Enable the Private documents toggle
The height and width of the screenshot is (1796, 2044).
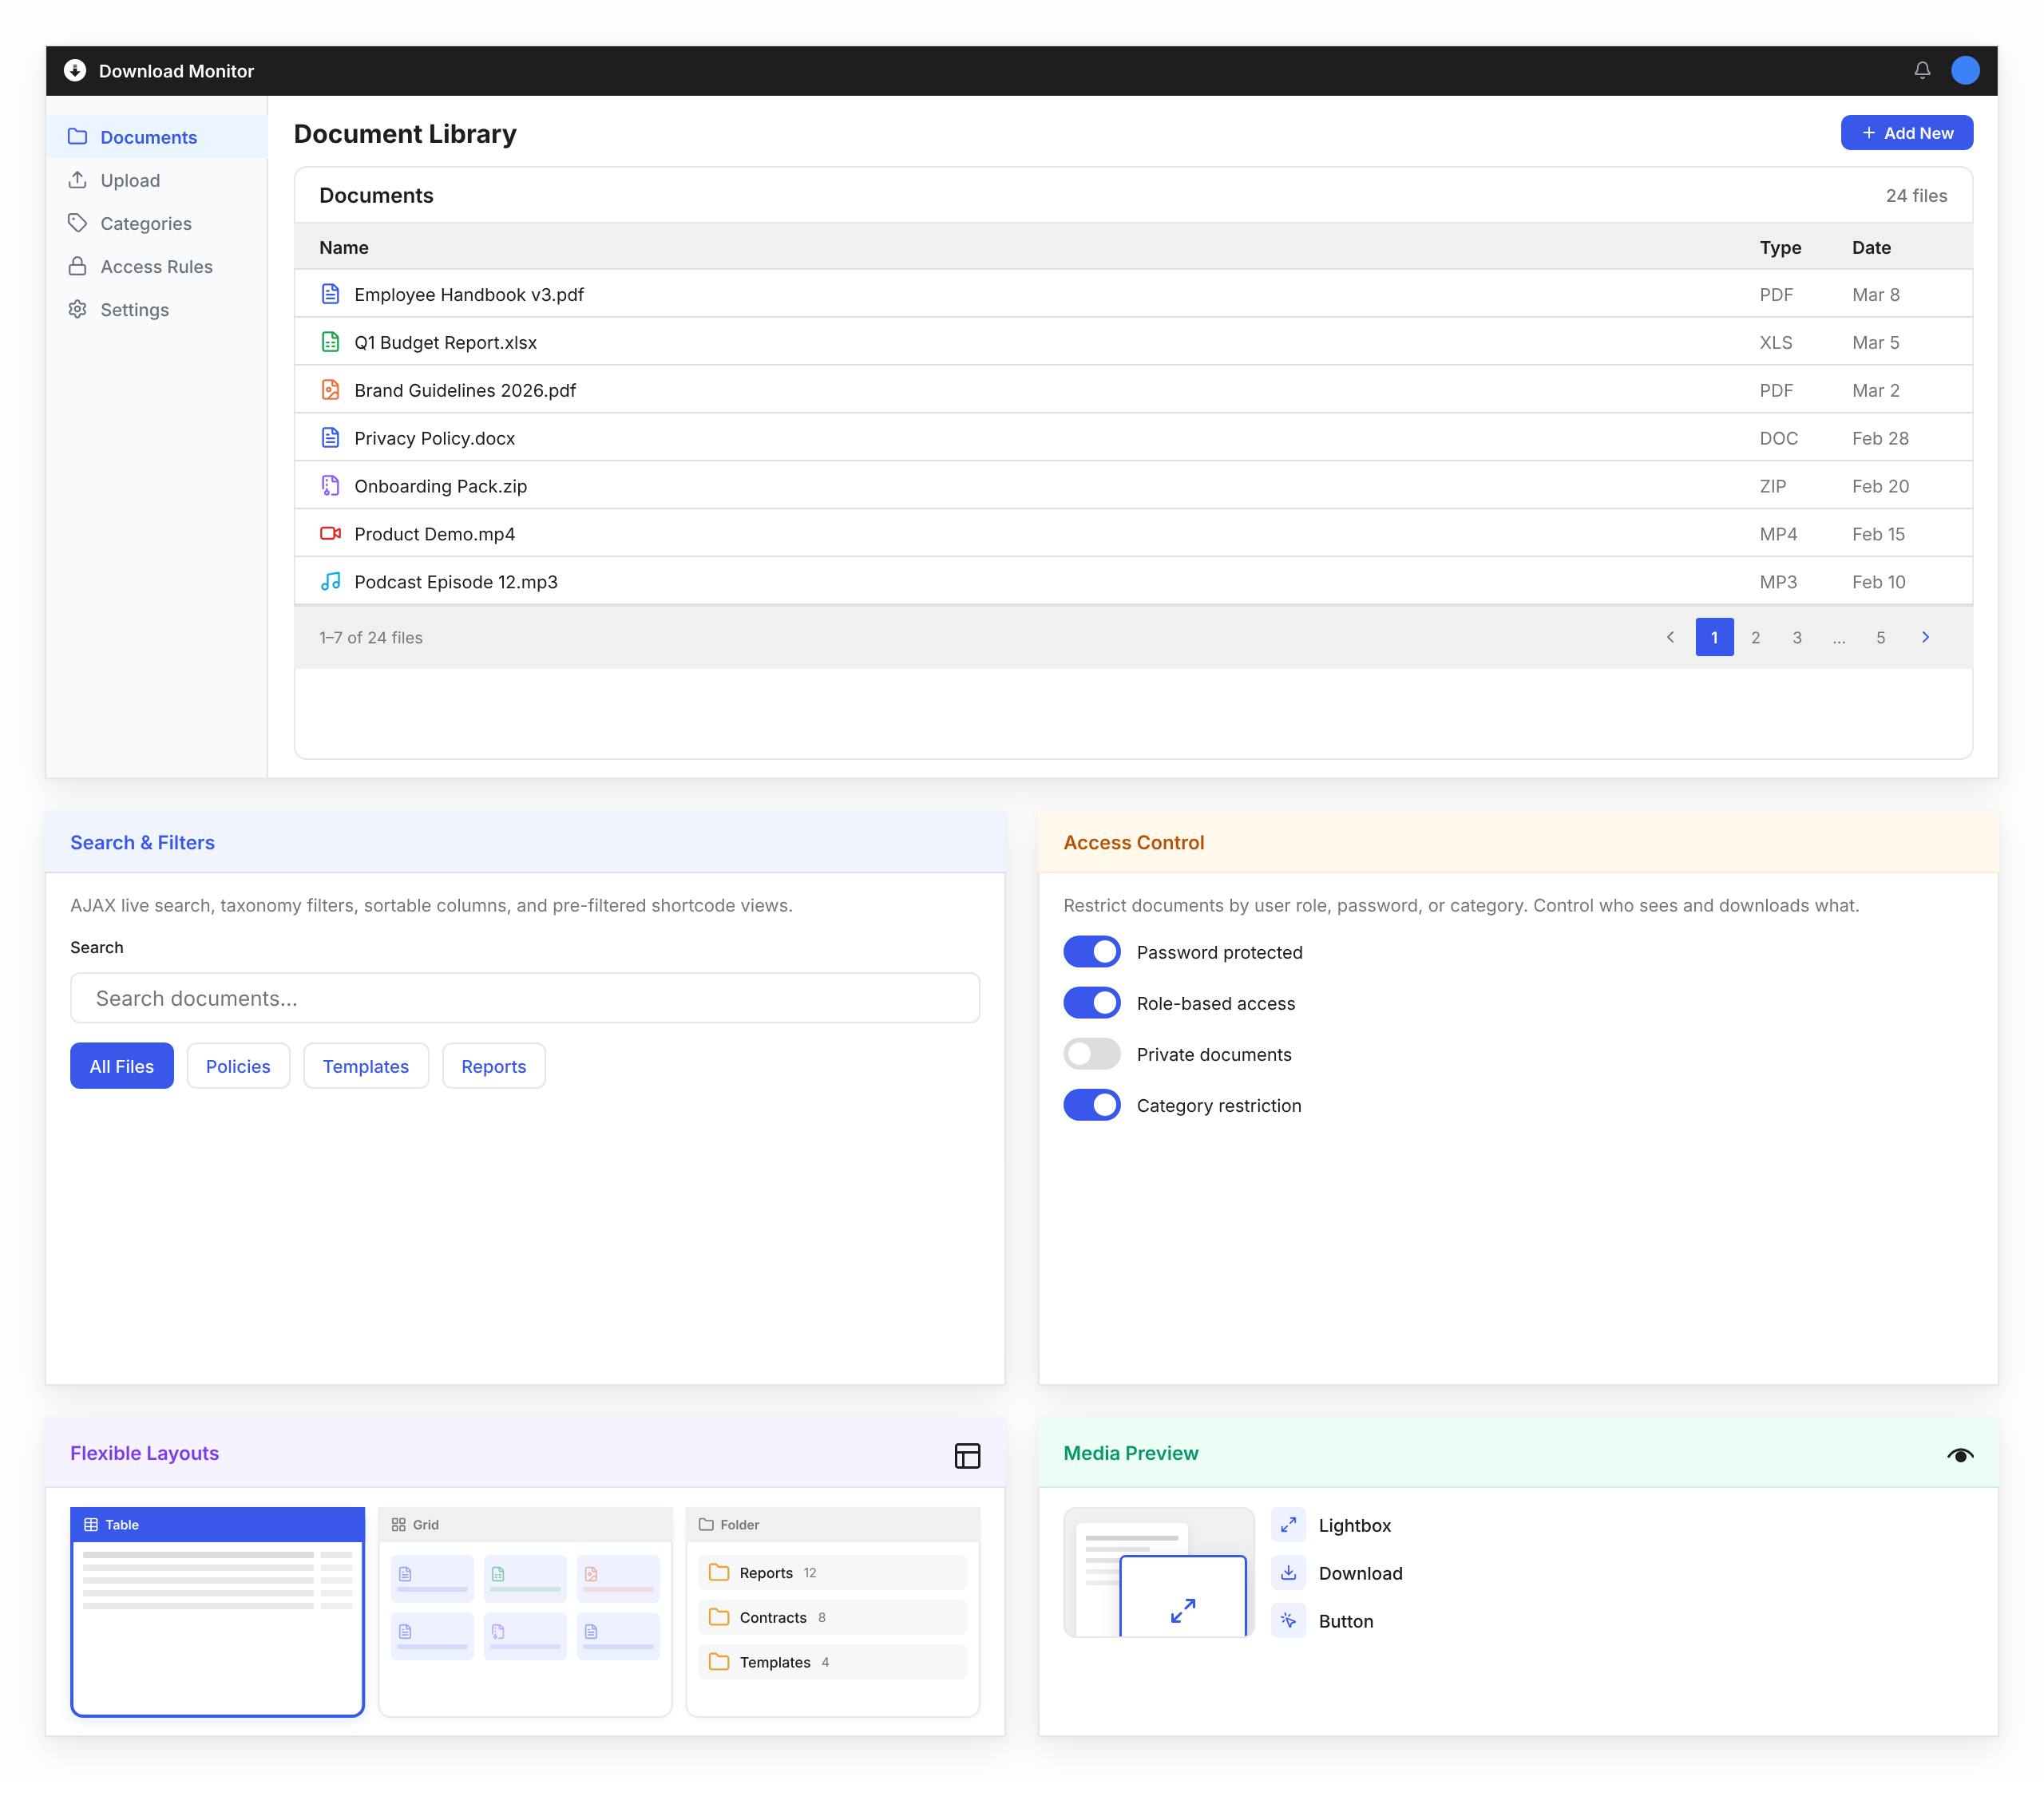coord(1092,1054)
